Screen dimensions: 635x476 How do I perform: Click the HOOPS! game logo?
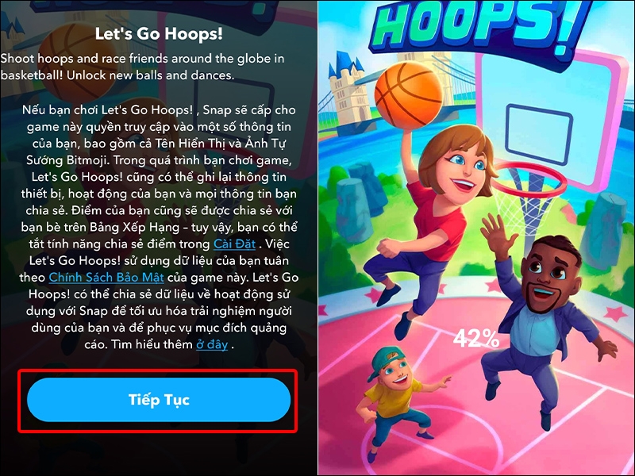coord(478,26)
